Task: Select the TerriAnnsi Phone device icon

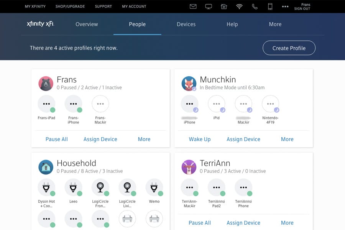Action: 243,187
